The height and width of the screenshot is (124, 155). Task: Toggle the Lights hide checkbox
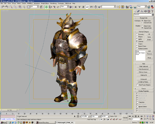[137, 39]
